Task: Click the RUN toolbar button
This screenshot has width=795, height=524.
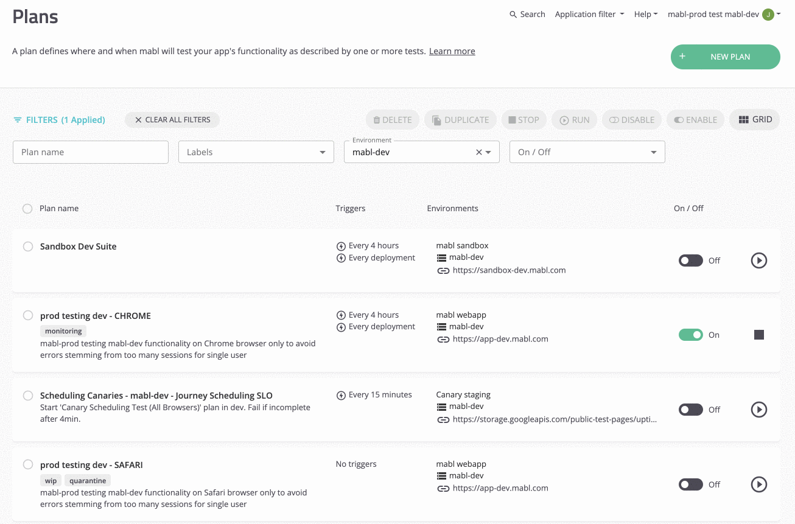Action: 575,120
